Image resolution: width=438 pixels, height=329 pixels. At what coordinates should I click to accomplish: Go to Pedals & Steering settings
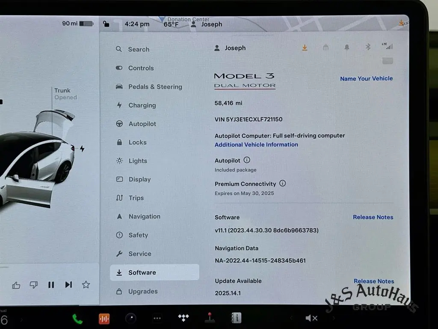click(x=154, y=87)
